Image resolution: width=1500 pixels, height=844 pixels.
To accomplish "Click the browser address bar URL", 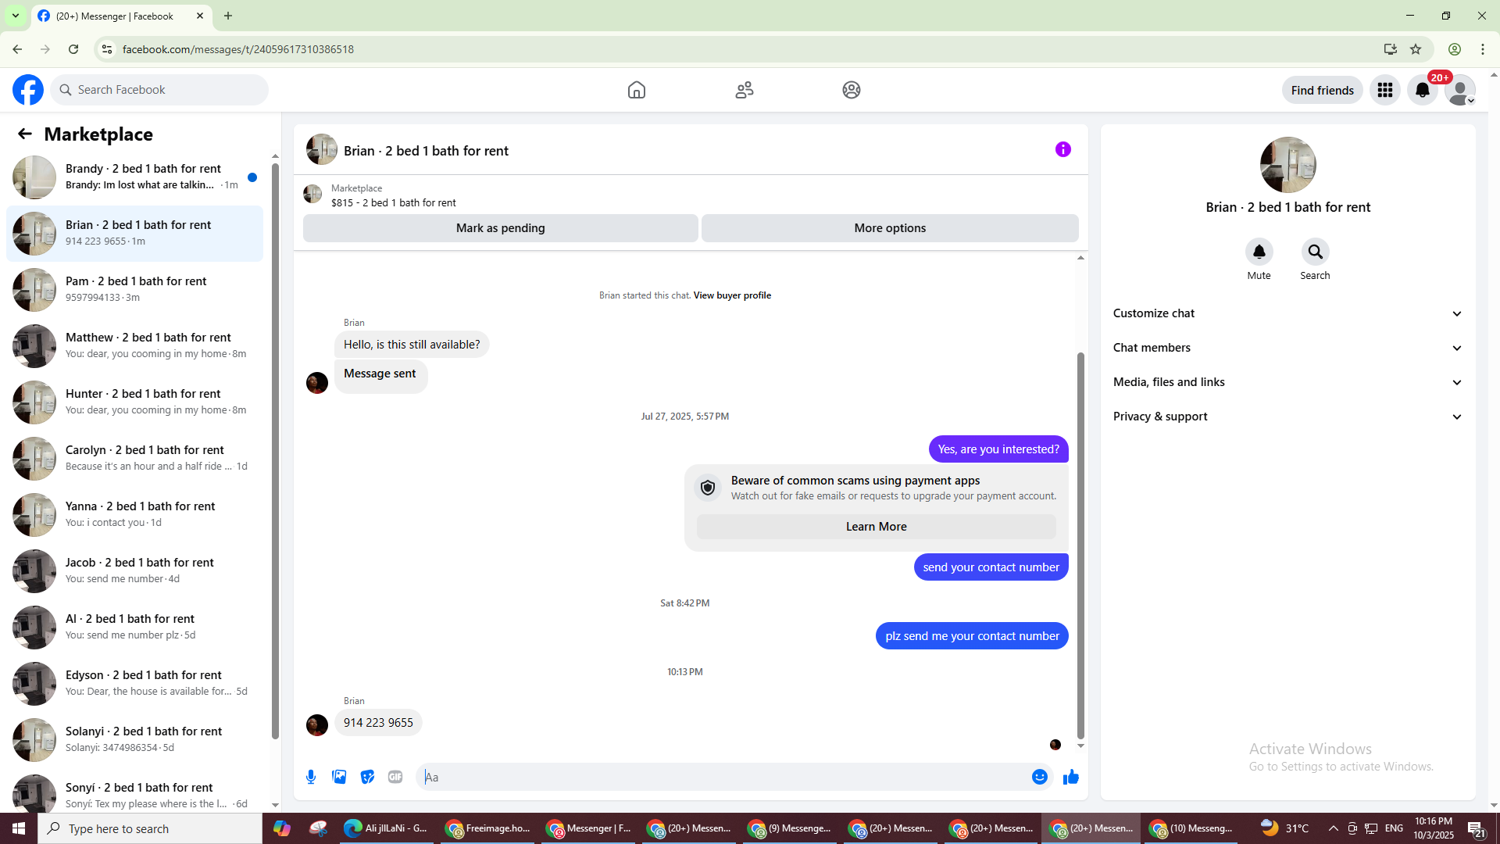I will pos(238,49).
